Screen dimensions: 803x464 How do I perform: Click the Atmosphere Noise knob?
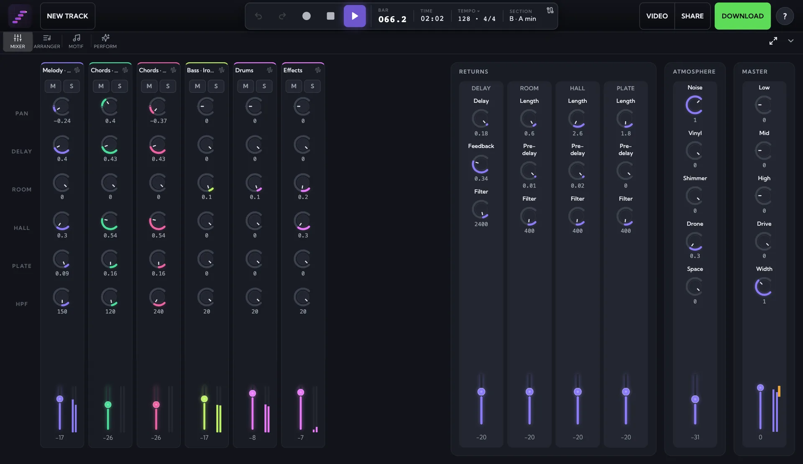tap(695, 105)
